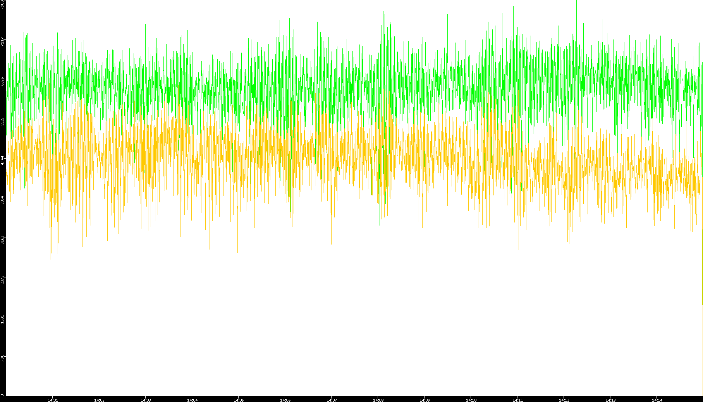Click the 14:05 time axis label
The width and height of the screenshot is (703, 402).
point(239,400)
